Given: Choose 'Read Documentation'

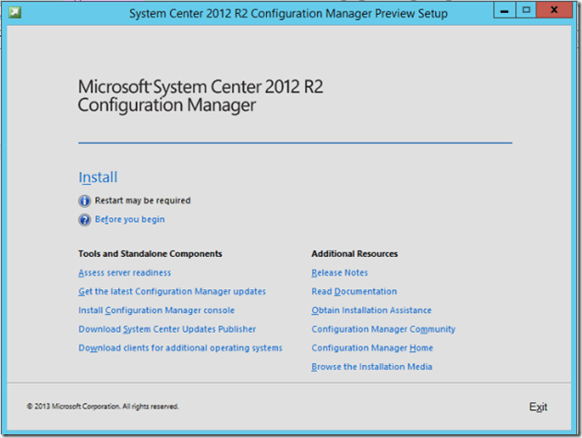Looking at the screenshot, I should 354,292.
